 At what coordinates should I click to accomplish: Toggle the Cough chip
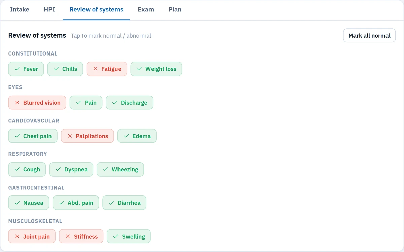click(27, 169)
